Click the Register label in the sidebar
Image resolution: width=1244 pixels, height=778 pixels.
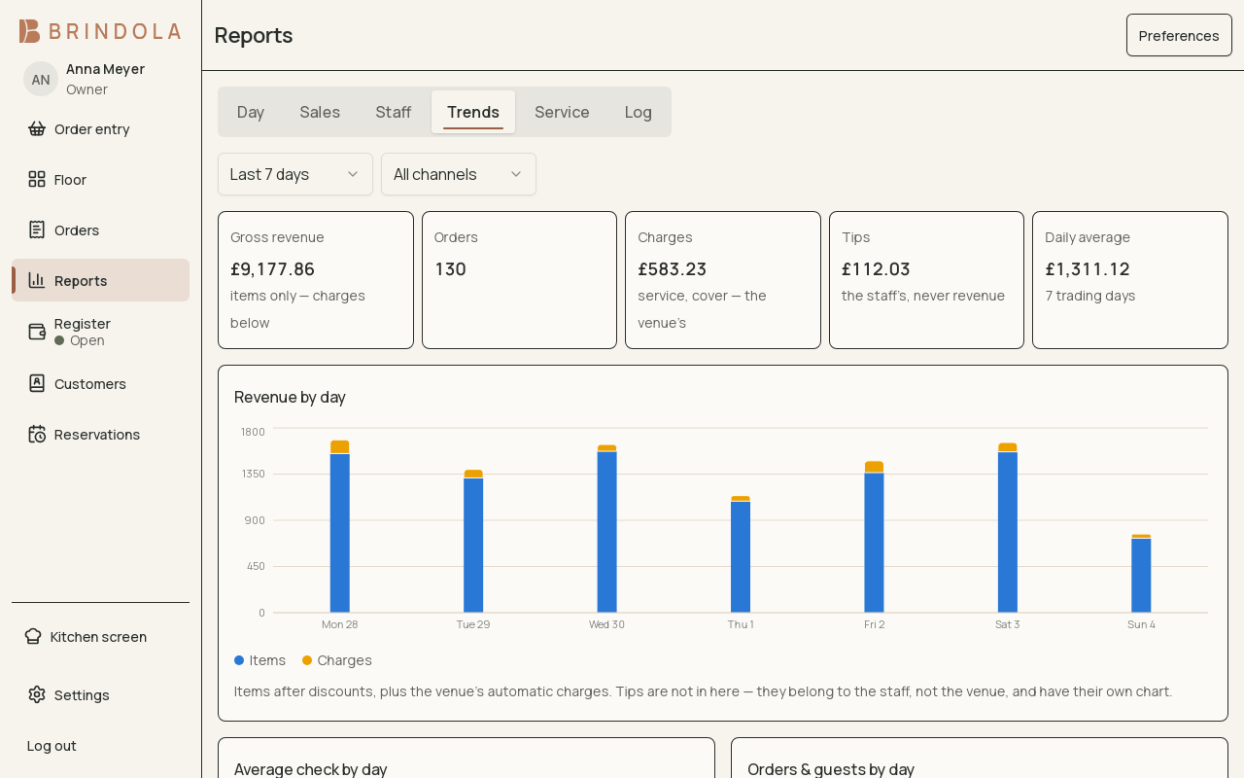(x=83, y=323)
